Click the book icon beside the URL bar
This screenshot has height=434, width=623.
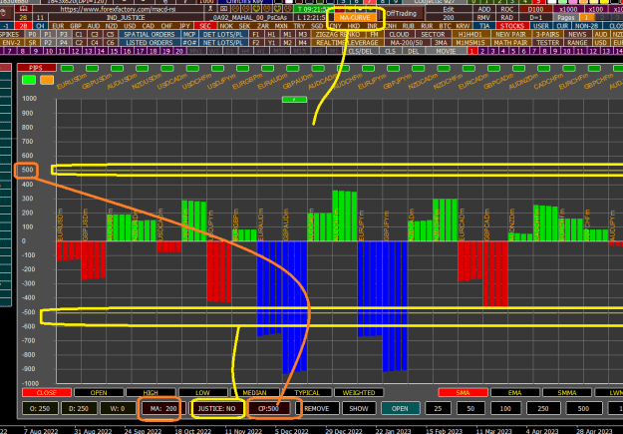tap(24, 9)
